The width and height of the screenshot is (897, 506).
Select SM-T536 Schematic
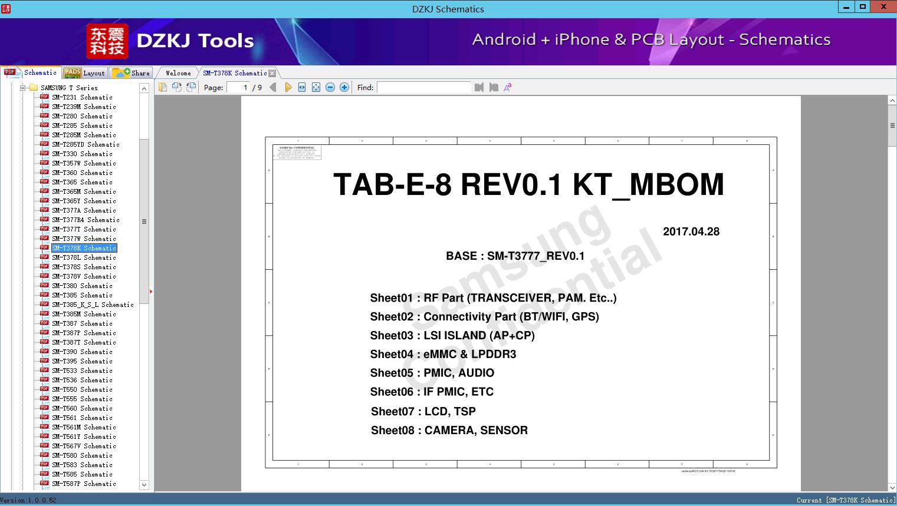click(x=82, y=380)
